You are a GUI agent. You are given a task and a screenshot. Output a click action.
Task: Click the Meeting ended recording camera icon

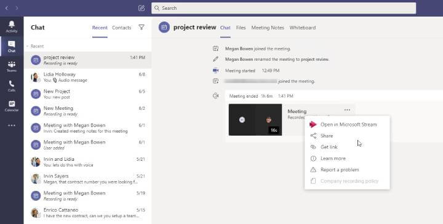click(215, 96)
